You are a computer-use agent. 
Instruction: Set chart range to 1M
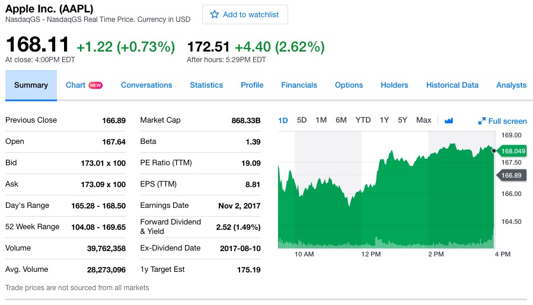coord(321,120)
